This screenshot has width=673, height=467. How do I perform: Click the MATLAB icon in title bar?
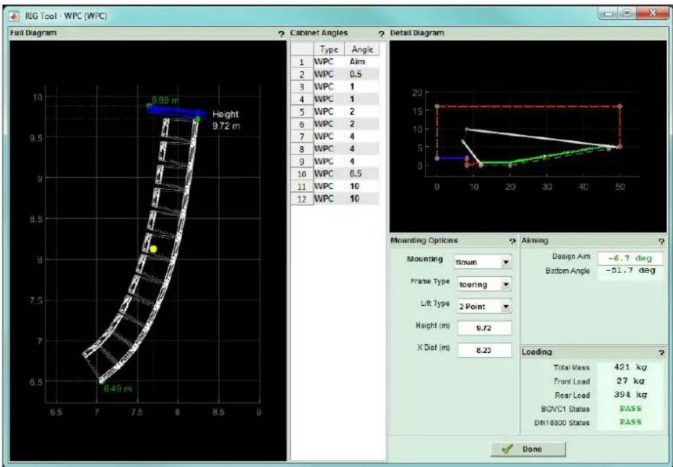[16, 16]
